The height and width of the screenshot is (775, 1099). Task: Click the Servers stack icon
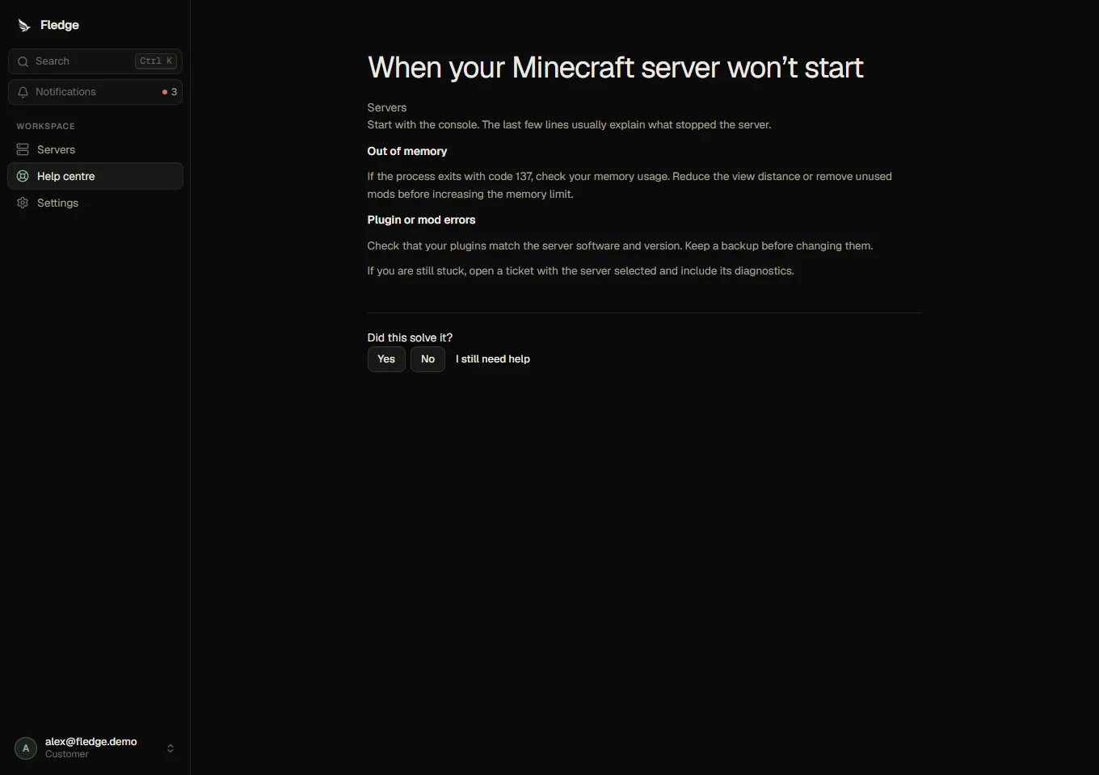23,150
